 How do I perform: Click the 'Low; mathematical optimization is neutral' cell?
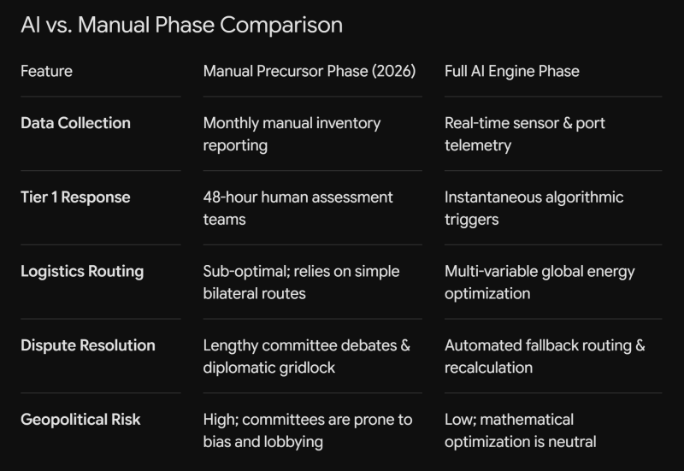(x=521, y=431)
